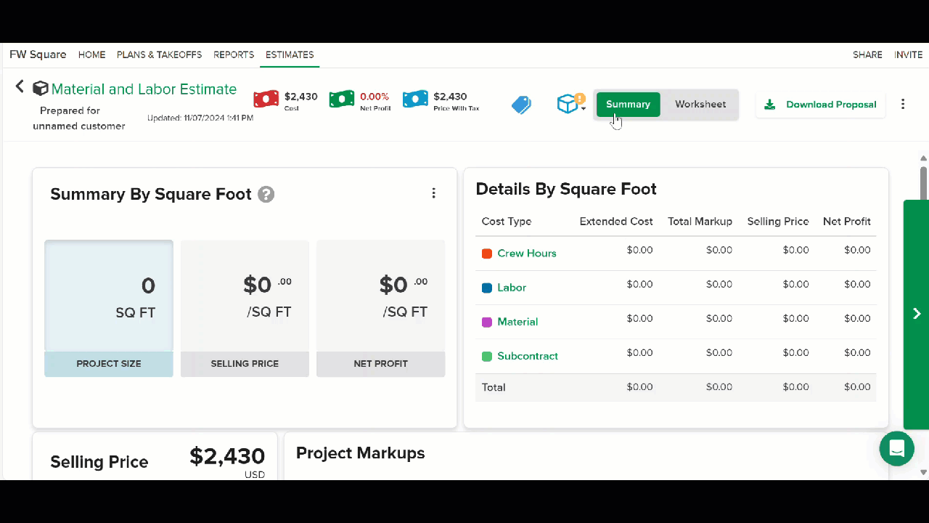
Task: Click the green Net Profit money icon
Action: click(x=342, y=99)
